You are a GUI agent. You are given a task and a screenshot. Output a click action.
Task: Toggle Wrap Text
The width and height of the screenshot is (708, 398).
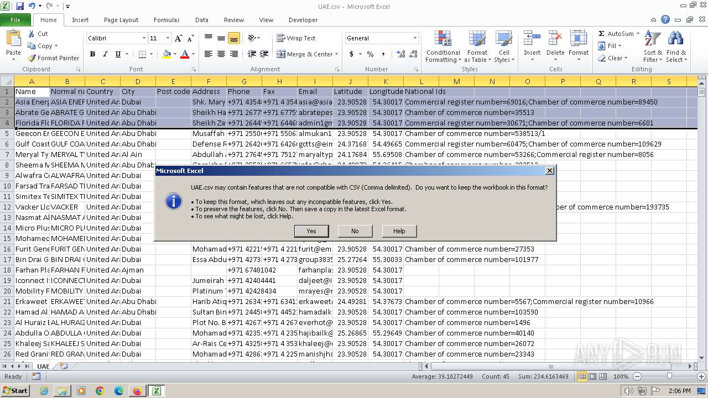pos(296,38)
